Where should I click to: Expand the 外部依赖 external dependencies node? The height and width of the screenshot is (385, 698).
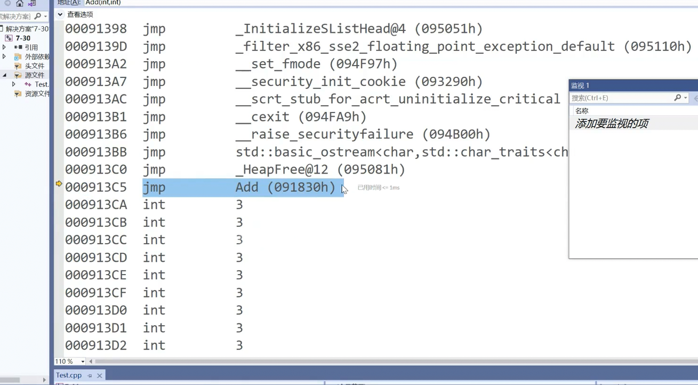point(4,57)
